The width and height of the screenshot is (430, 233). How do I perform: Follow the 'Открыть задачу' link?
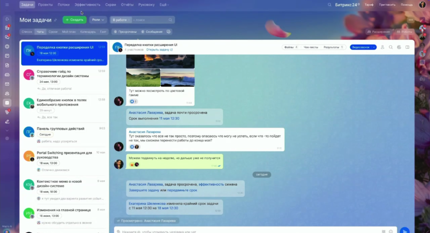click(159, 50)
